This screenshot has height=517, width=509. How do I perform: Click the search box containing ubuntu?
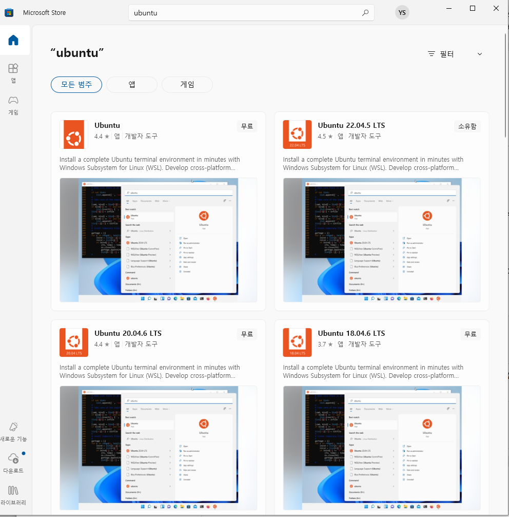[251, 13]
